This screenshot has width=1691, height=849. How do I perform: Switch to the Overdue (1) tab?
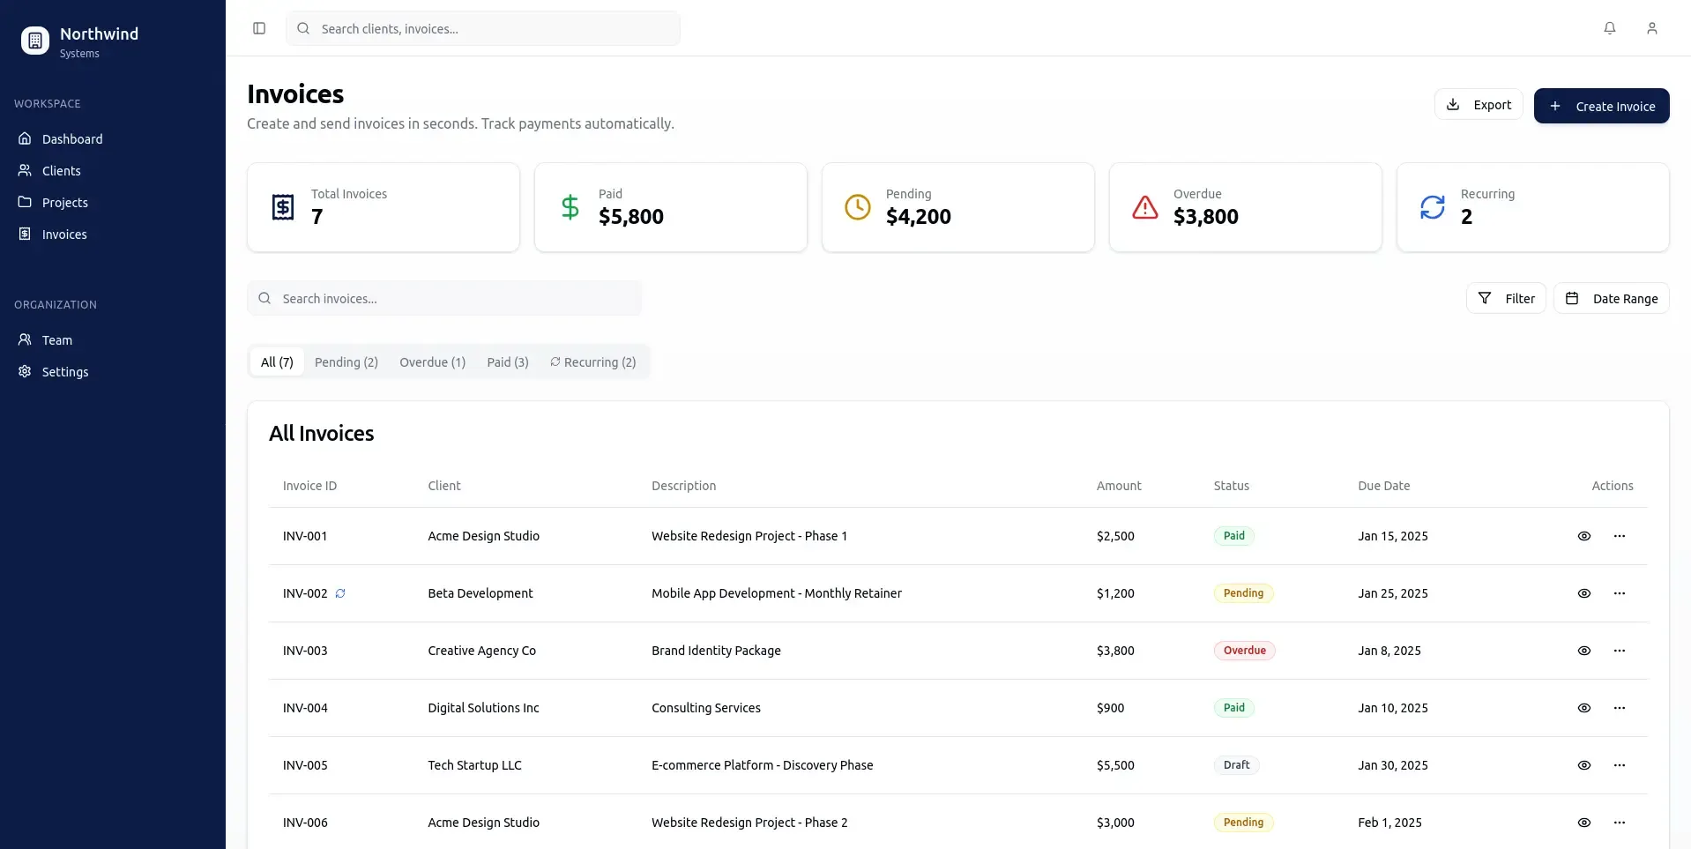coord(432,361)
